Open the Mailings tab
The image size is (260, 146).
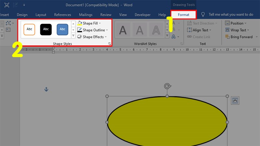click(85, 15)
